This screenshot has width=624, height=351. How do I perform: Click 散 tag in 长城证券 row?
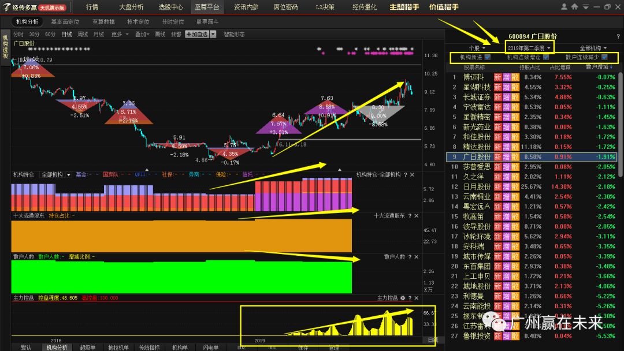515,97
